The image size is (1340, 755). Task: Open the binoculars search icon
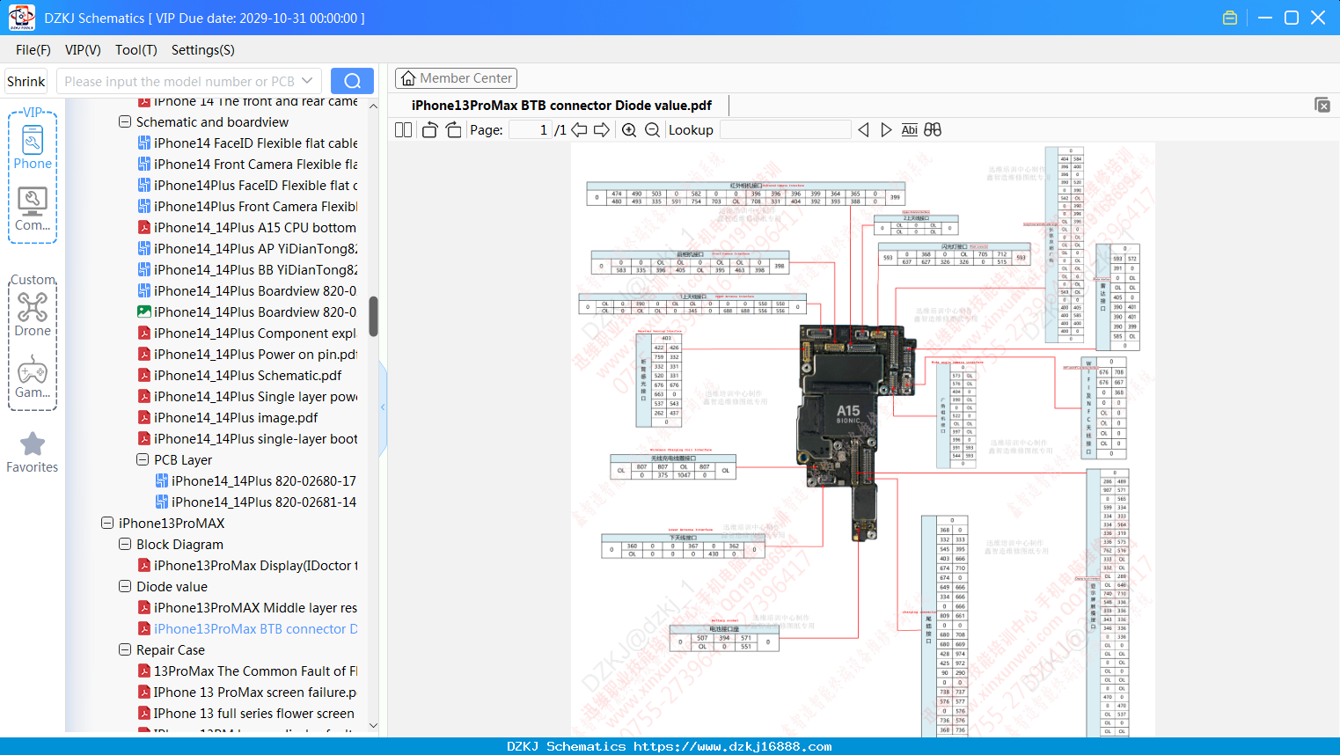tap(933, 129)
